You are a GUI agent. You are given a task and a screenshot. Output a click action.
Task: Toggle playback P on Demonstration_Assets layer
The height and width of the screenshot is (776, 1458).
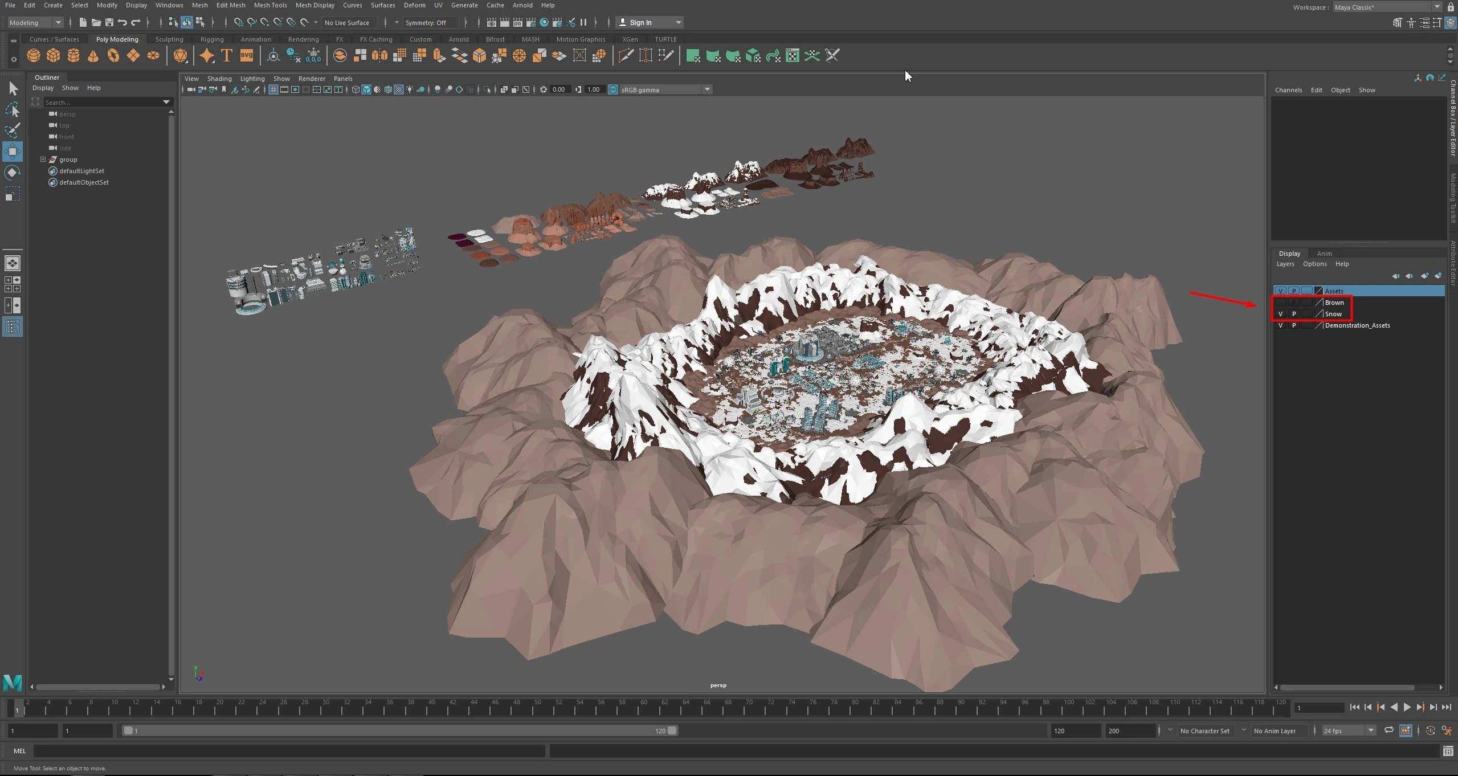1293,325
